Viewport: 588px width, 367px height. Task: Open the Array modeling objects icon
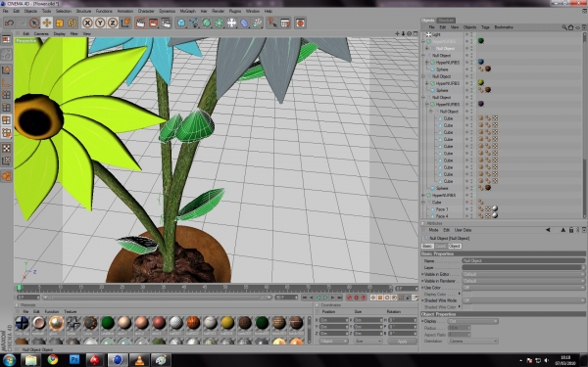[x=220, y=23]
